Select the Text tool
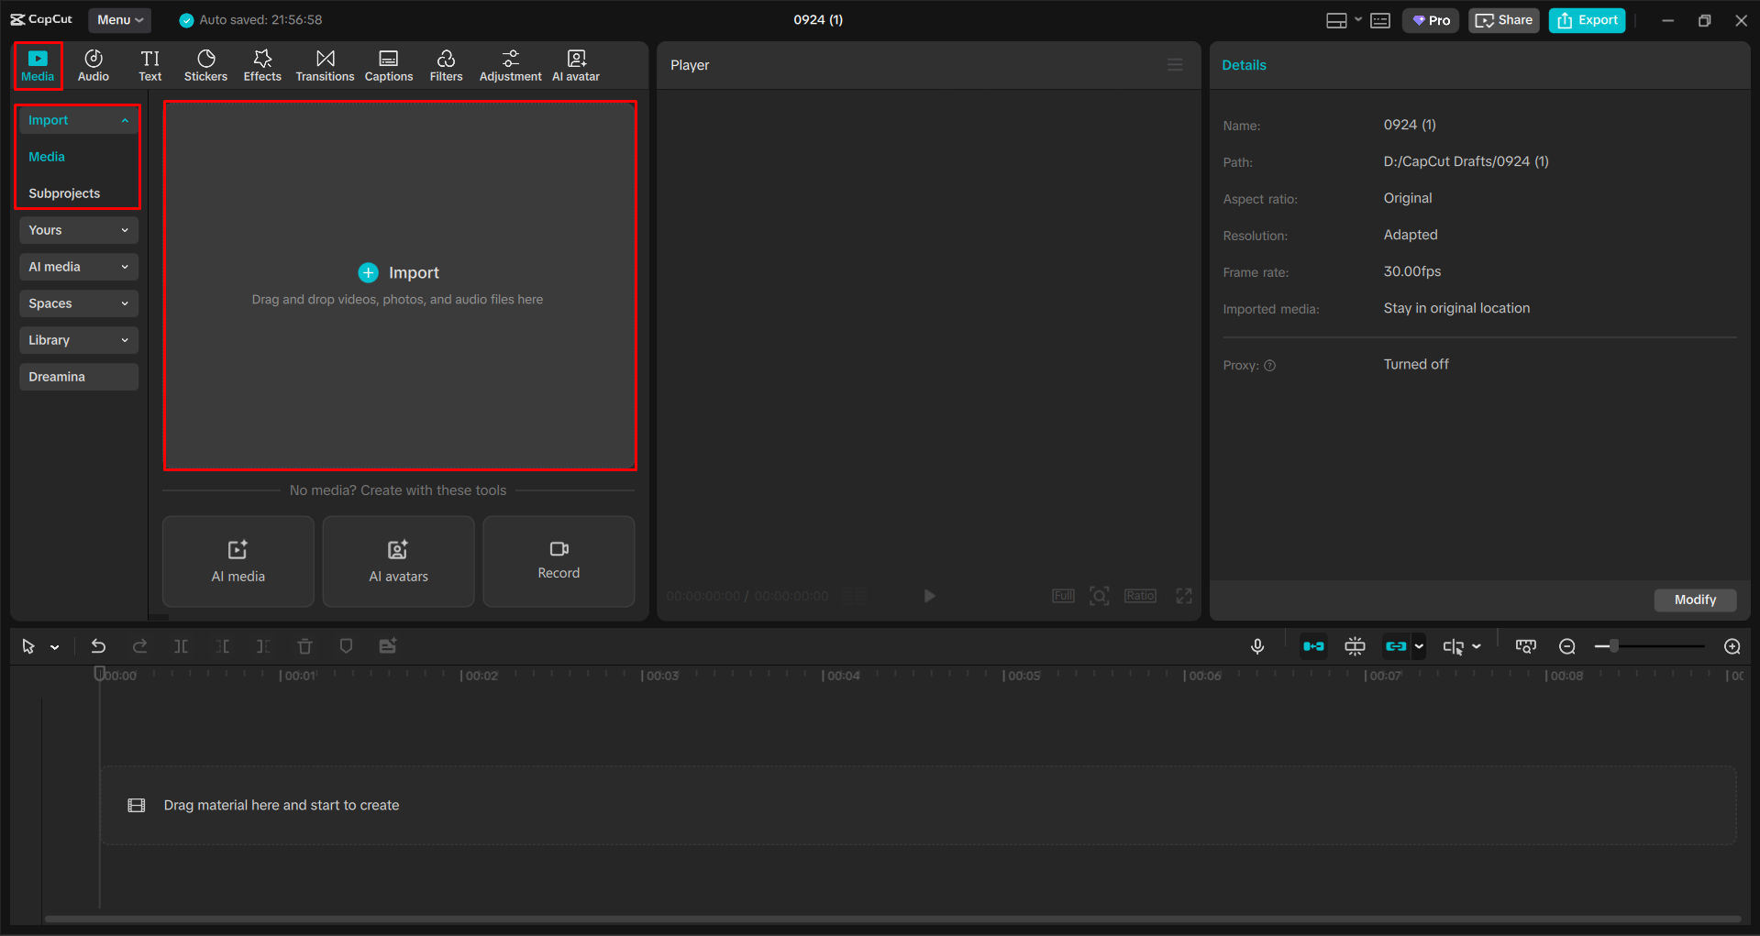Screen dimensions: 1760x936 click(149, 64)
